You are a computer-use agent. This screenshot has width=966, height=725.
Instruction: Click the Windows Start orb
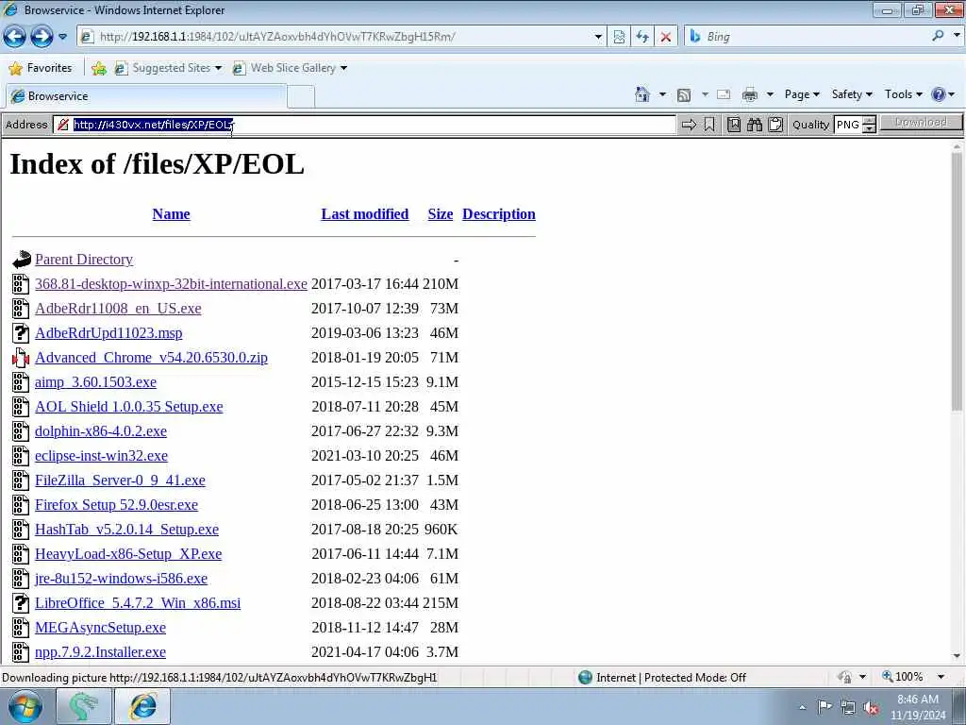point(25,706)
